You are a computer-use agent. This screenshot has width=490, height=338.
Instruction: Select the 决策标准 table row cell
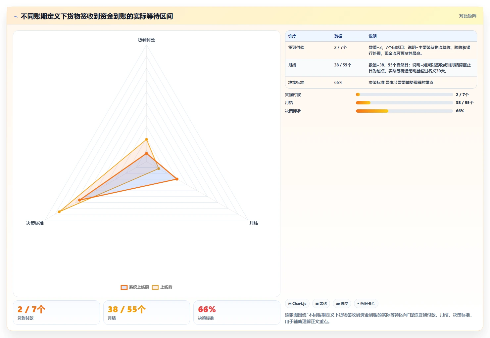[296, 83]
